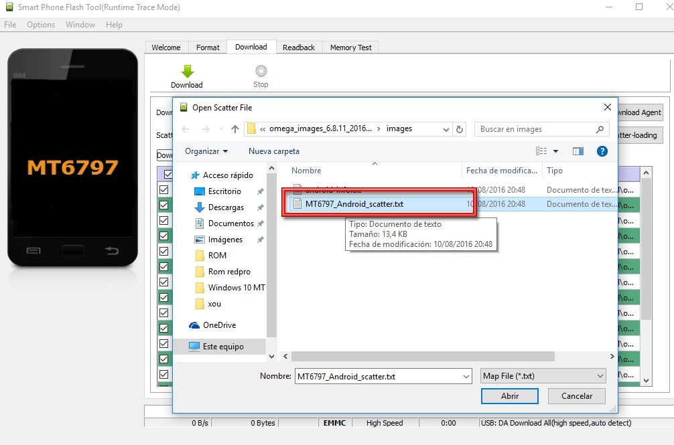Click pin icon next to Documentos
The height and width of the screenshot is (445, 674).
(x=260, y=224)
